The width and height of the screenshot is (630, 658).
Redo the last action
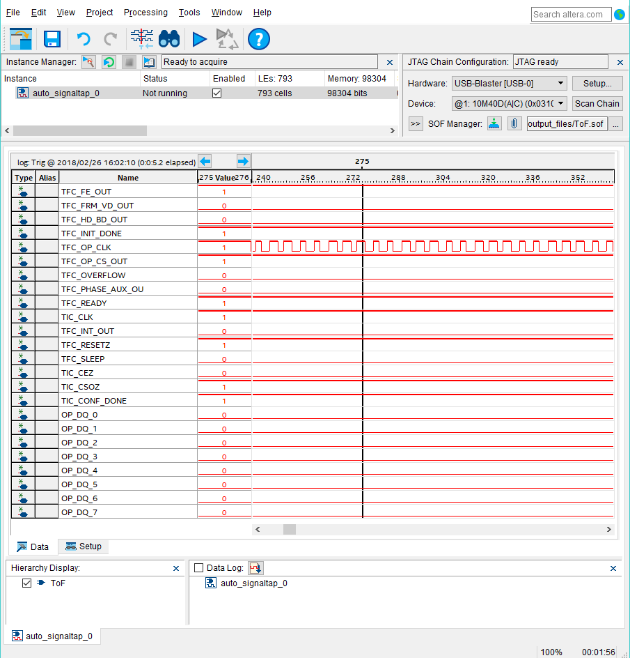pyautogui.click(x=111, y=39)
